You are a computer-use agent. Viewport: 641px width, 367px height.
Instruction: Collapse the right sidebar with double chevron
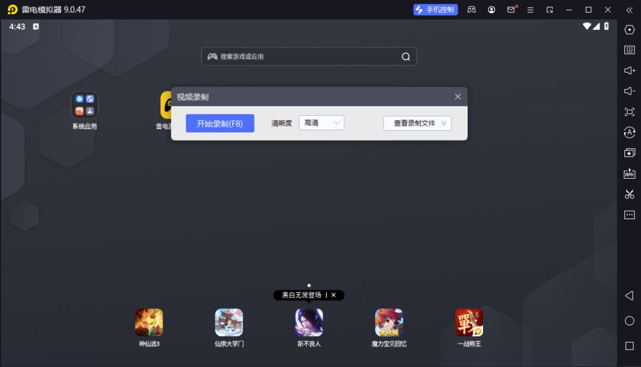629,10
